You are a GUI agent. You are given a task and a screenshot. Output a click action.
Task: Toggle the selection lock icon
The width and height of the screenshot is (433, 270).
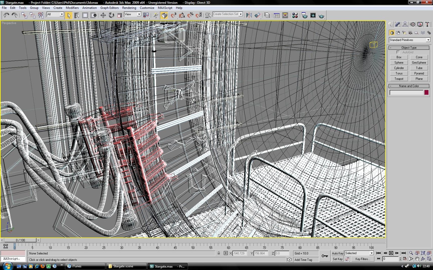tap(219, 253)
